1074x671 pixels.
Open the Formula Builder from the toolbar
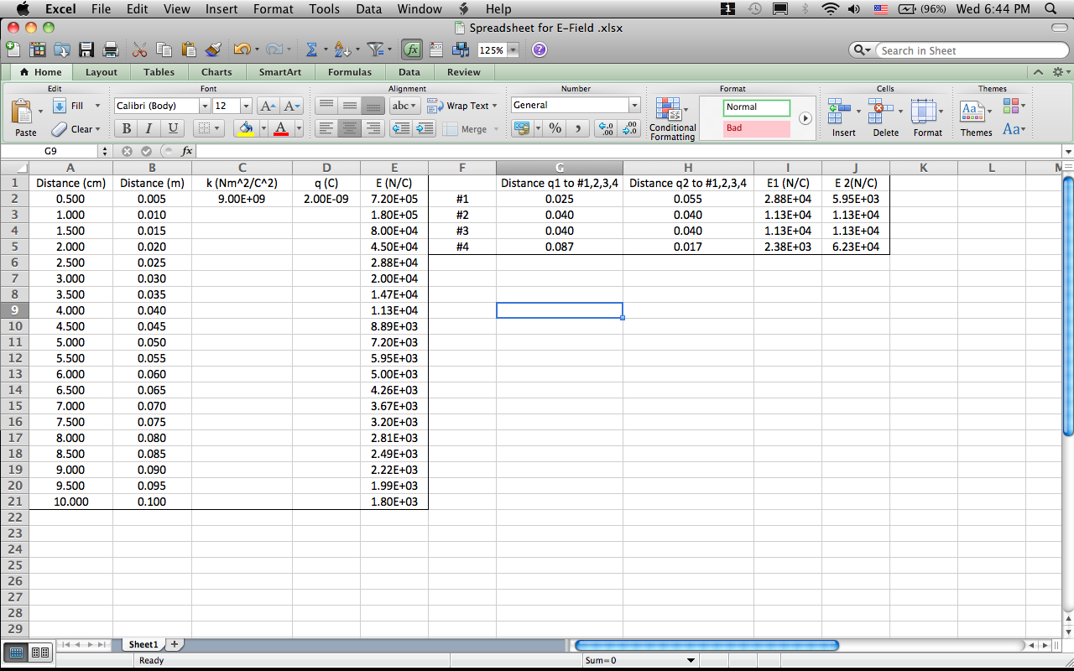click(411, 49)
